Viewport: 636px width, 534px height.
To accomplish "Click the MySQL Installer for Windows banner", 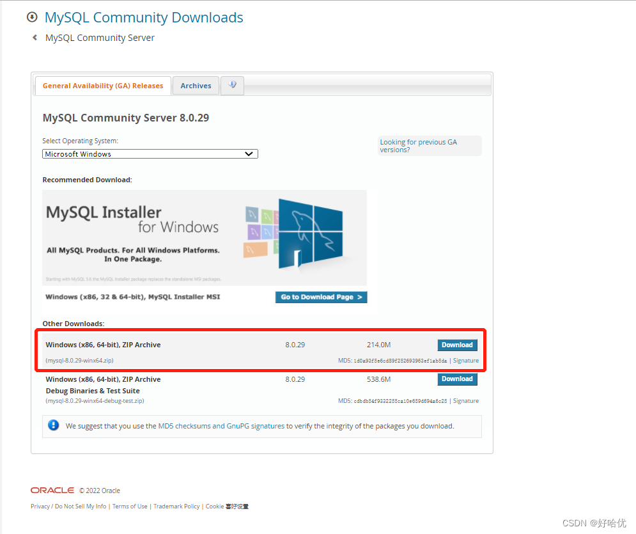I will (205, 238).
